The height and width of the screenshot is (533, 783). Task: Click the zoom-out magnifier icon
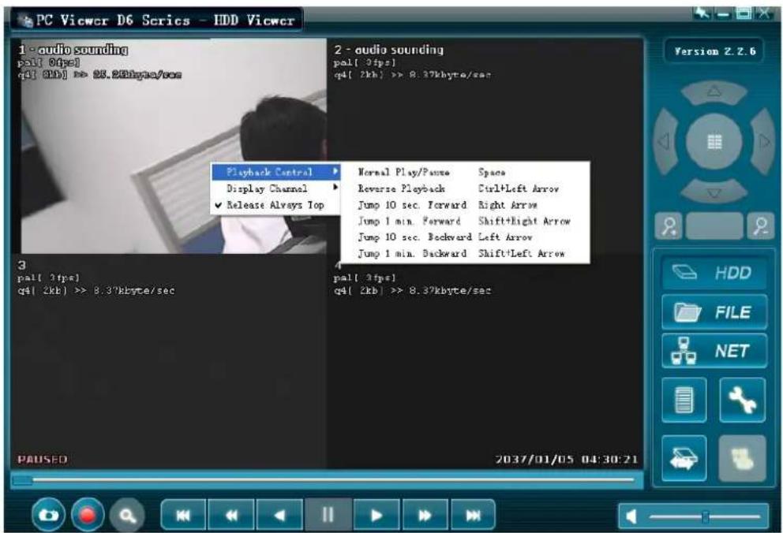point(760,226)
